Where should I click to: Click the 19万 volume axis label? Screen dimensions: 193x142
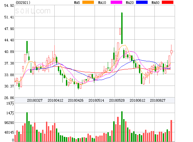(10, 103)
